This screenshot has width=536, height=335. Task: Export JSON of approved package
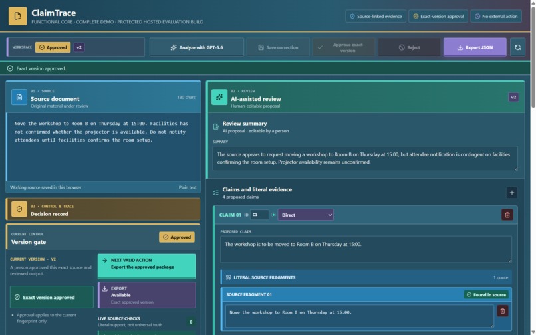pos(475,47)
